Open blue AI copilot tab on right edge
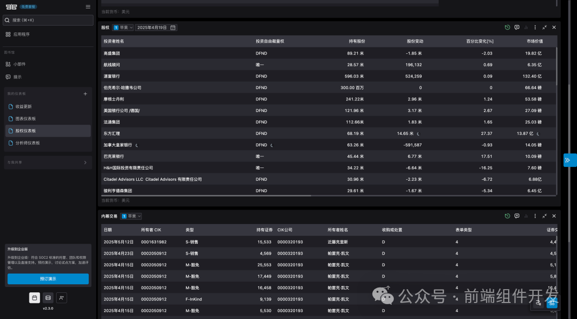 (570, 160)
